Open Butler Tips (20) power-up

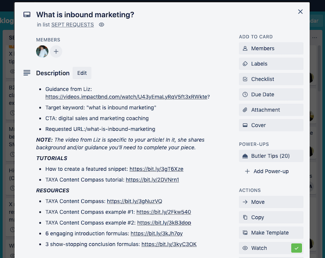pyautogui.click(x=271, y=156)
